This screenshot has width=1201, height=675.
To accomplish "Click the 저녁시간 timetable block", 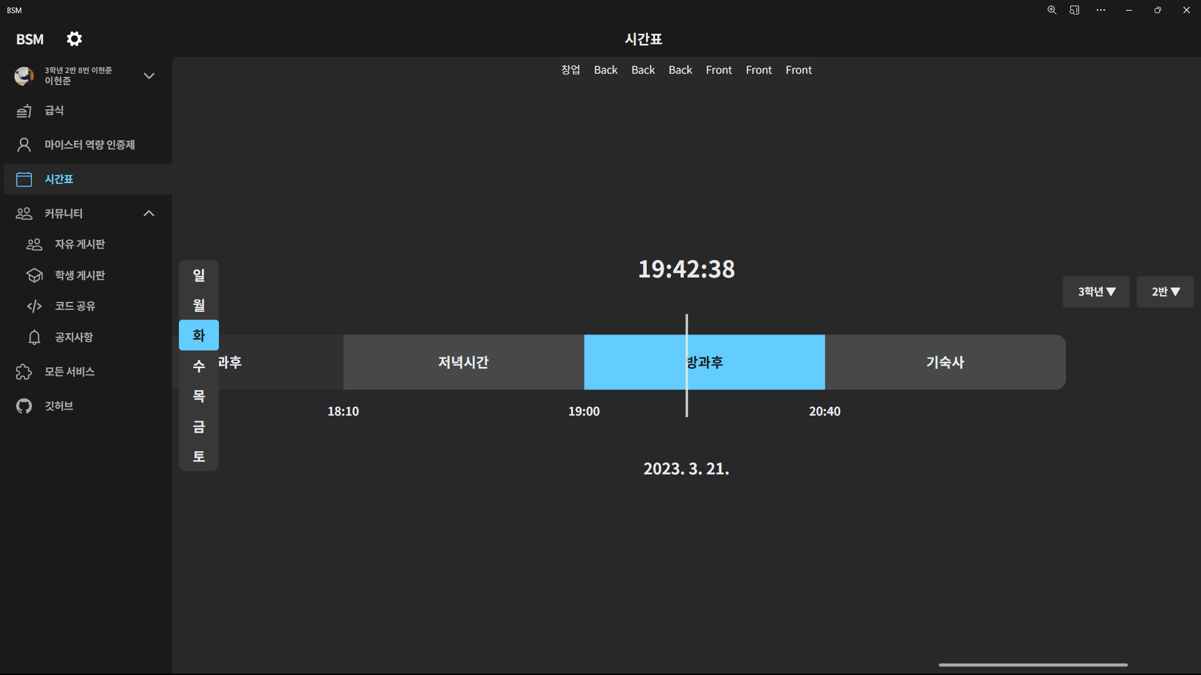I will click(464, 362).
